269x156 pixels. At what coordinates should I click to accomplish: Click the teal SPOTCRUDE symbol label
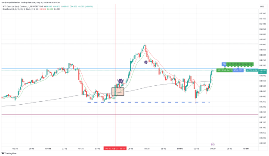click(252, 70)
